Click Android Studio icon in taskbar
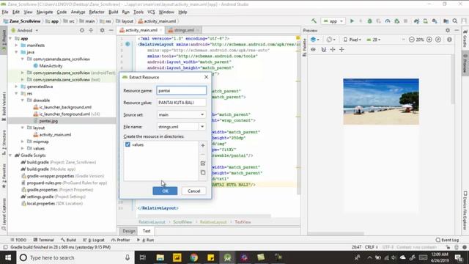Viewport: 469px width, 264px height. pos(227,257)
